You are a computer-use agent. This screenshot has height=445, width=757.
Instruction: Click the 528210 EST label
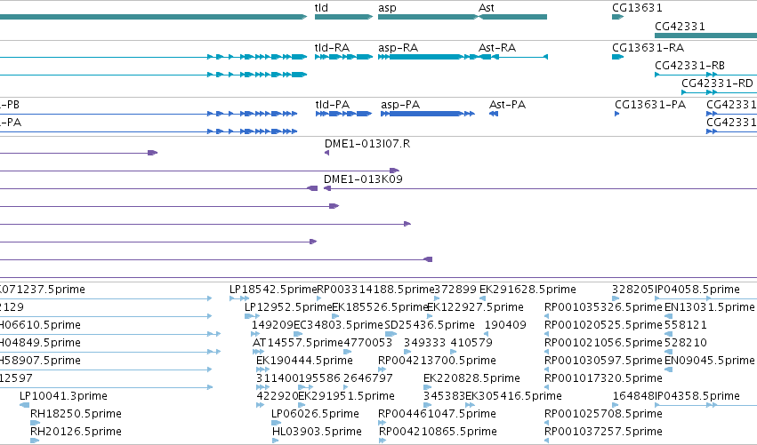[x=686, y=342]
